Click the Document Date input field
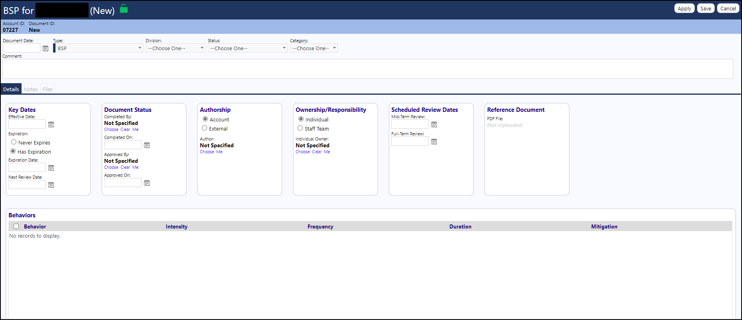 [x=22, y=48]
